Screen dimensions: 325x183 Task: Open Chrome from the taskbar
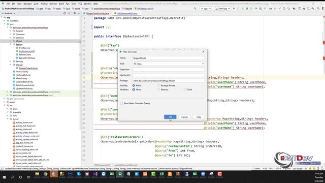(x=45, y=174)
